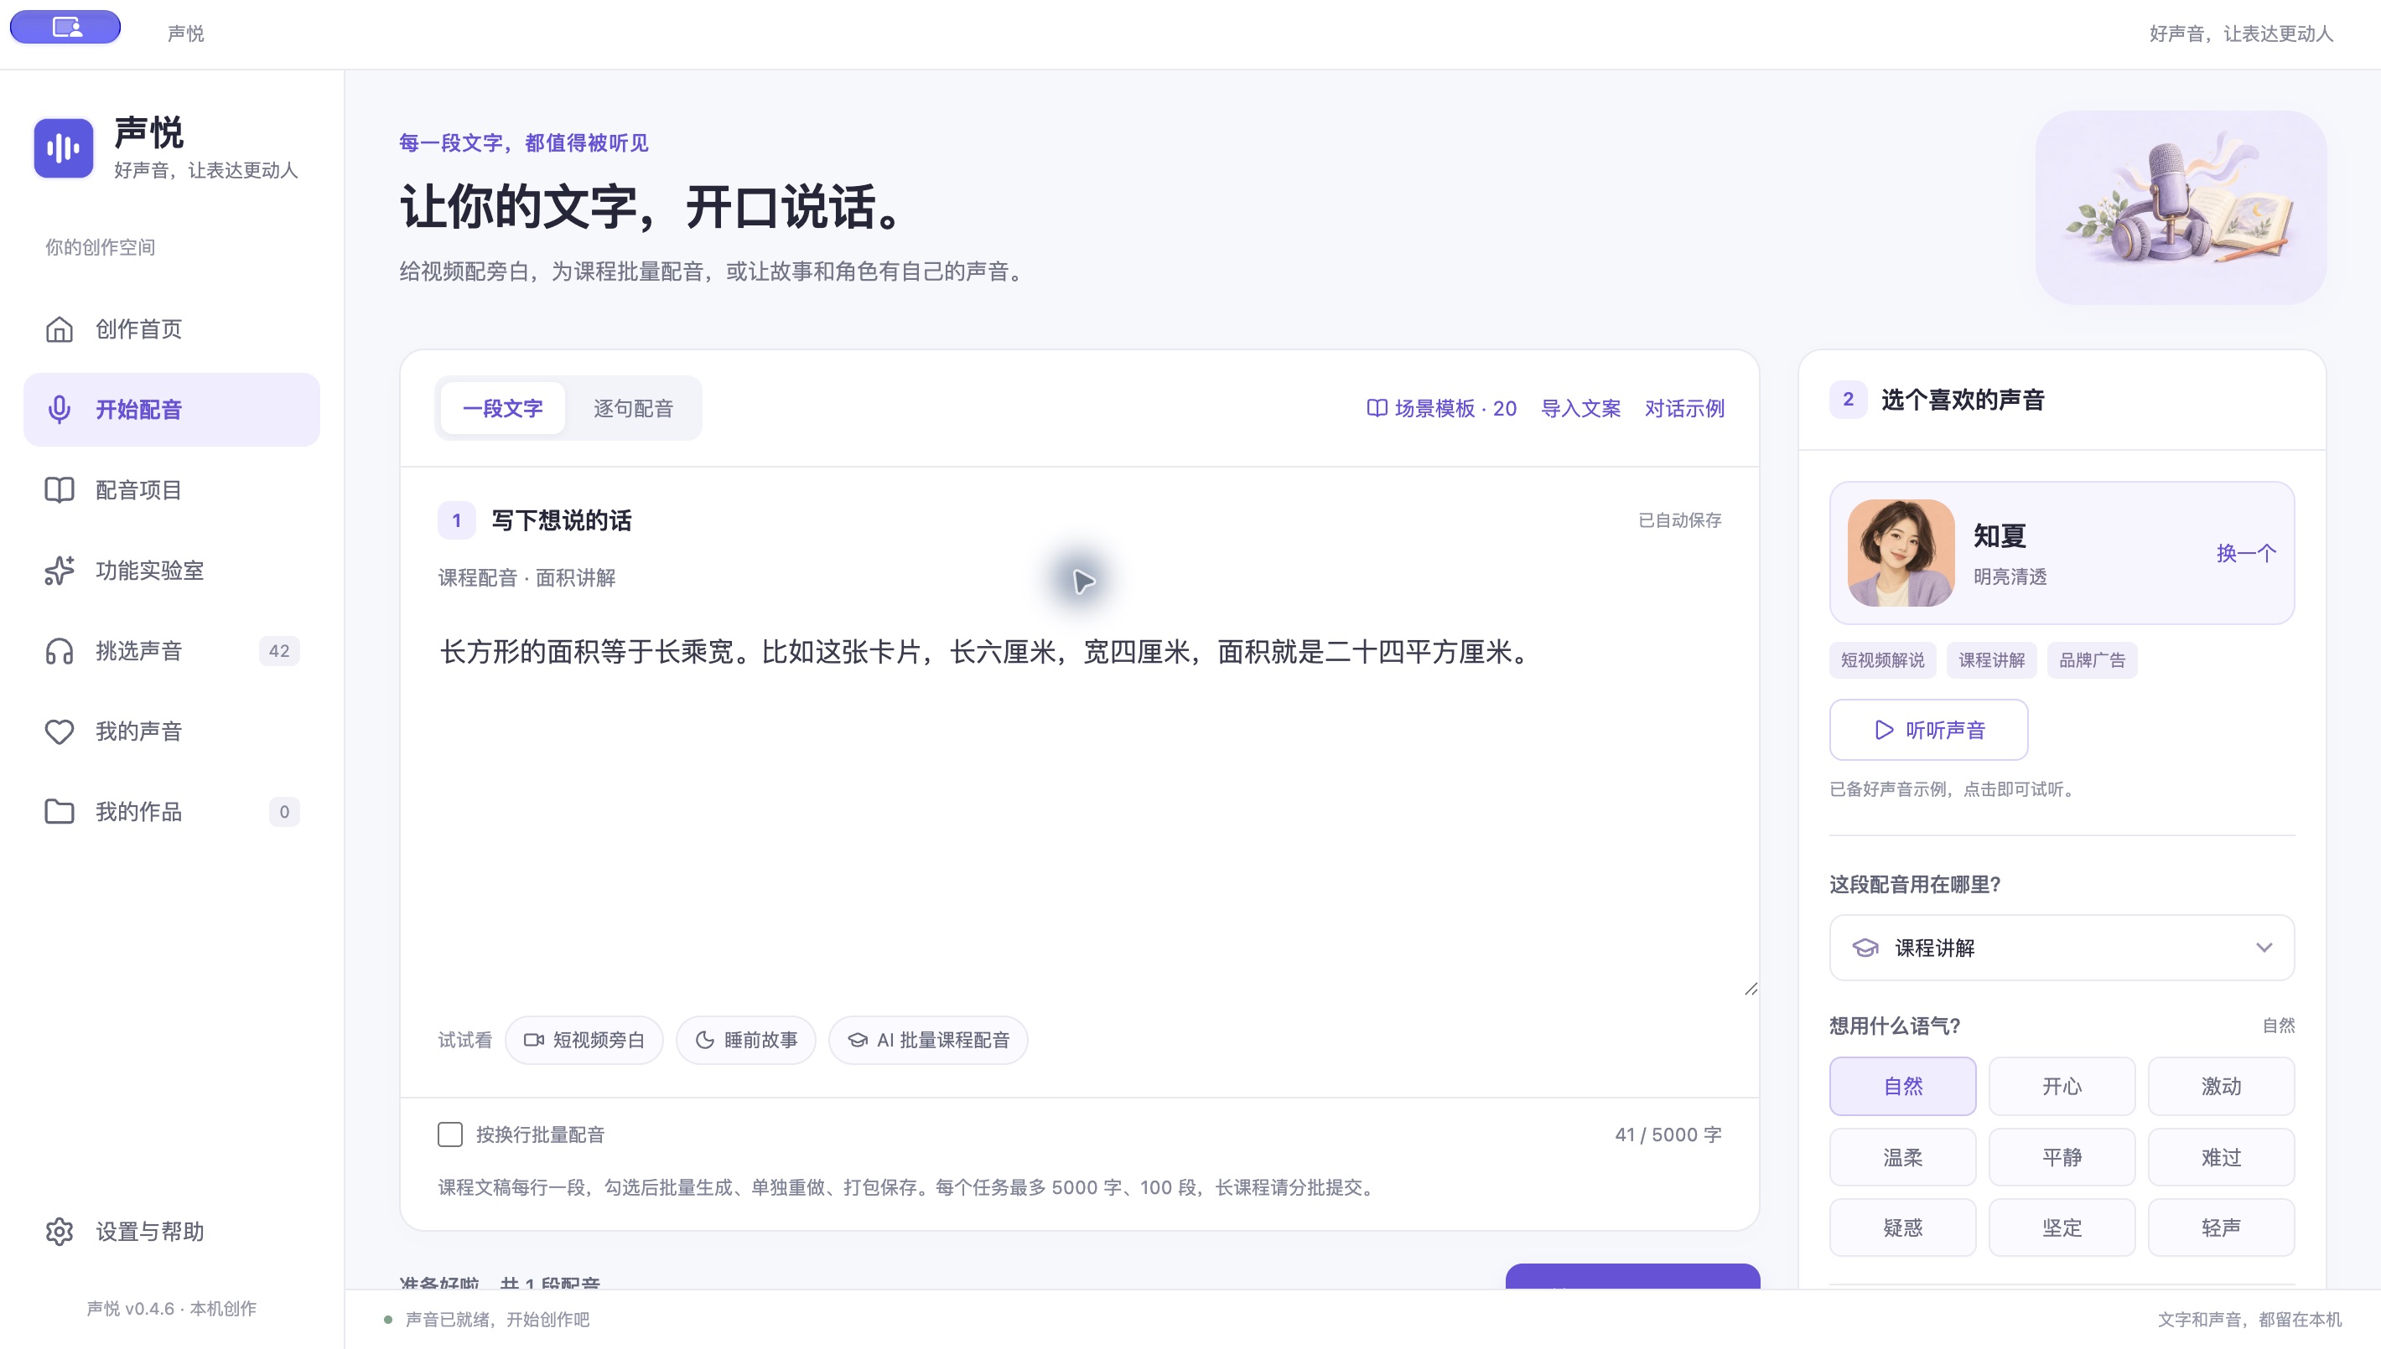2381x1349 pixels.
Task: Click the headphones icon beside 挑选声音
Action: tap(60, 651)
